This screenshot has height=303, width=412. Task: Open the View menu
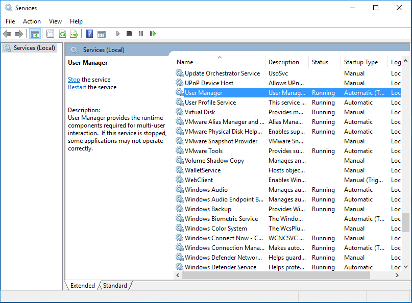[x=55, y=21]
